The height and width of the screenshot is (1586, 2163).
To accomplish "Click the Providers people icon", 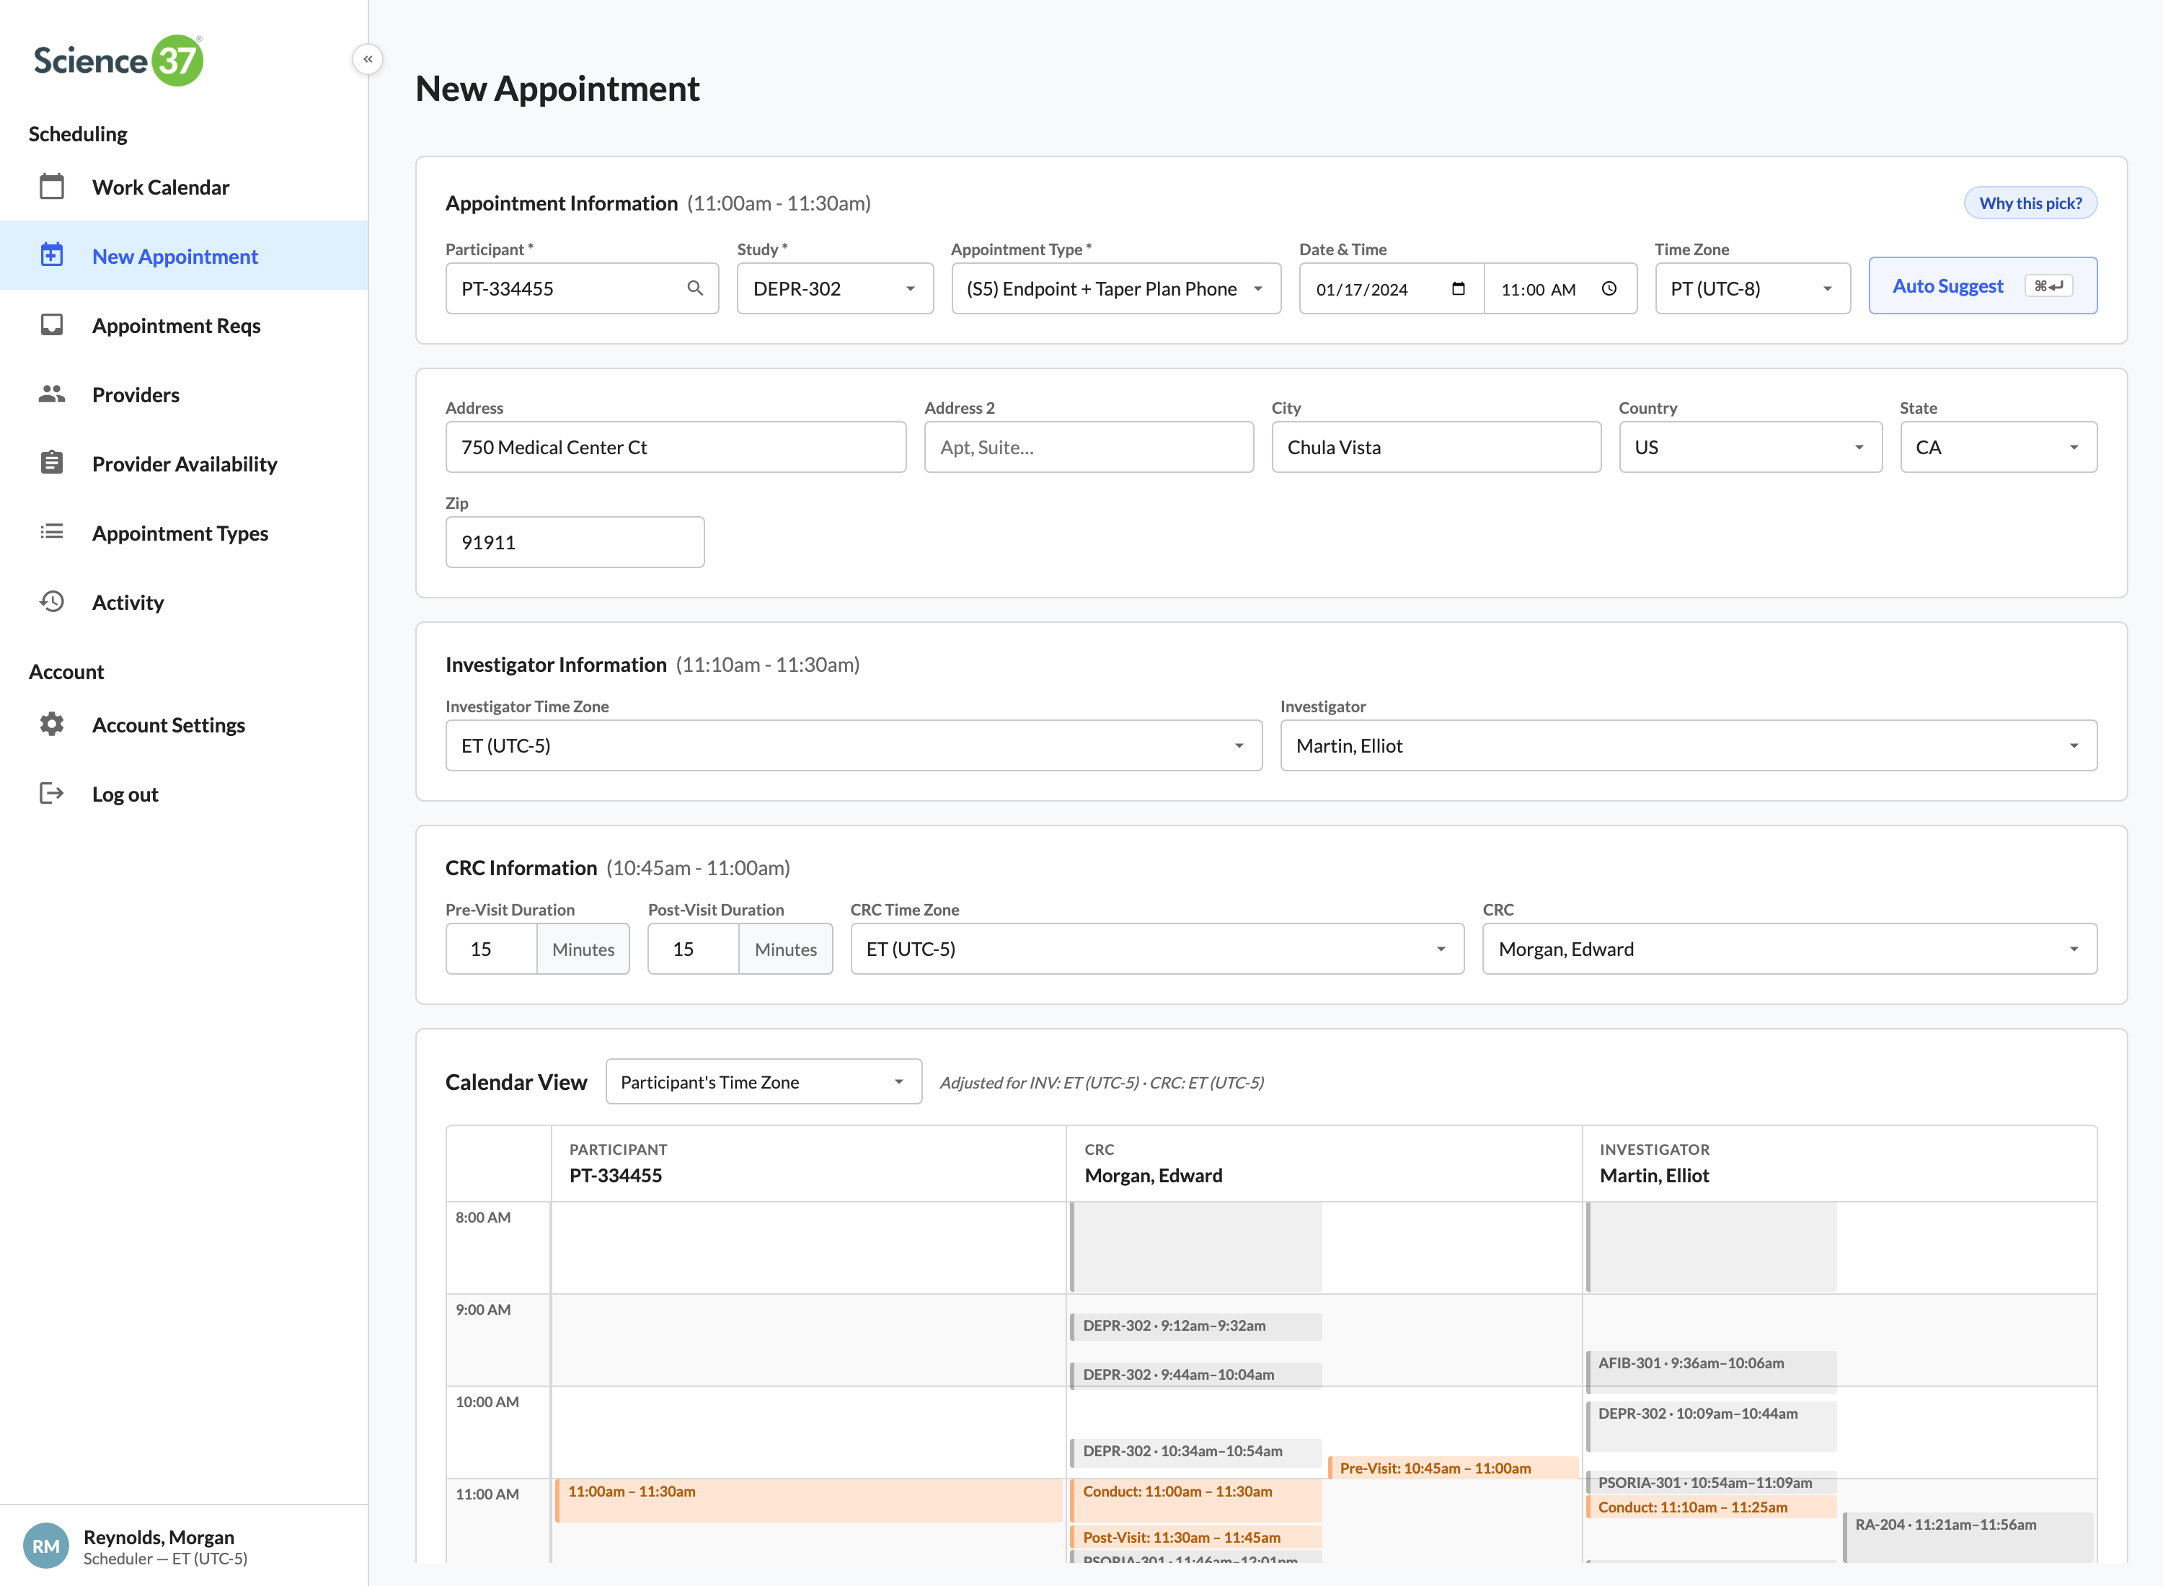I will click(52, 394).
